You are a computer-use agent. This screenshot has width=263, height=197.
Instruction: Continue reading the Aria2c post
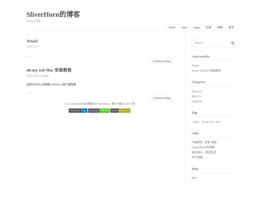tap(161, 61)
